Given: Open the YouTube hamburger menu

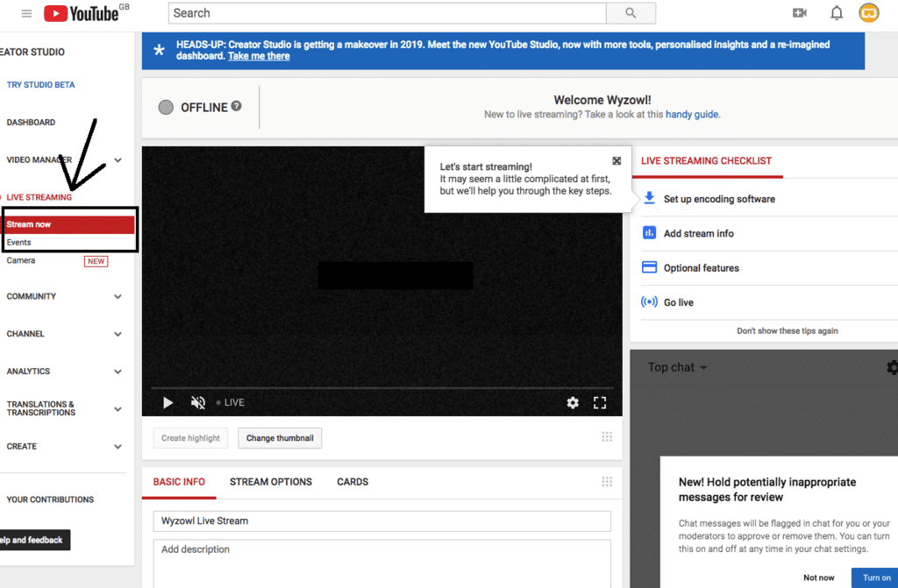Looking at the screenshot, I should click(25, 12).
